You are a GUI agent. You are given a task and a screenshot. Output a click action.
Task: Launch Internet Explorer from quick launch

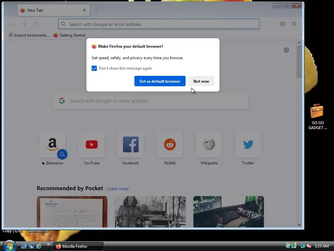39,246
